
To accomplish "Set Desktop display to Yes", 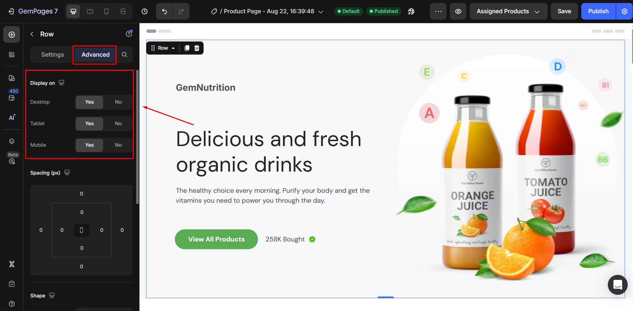I will click(89, 102).
